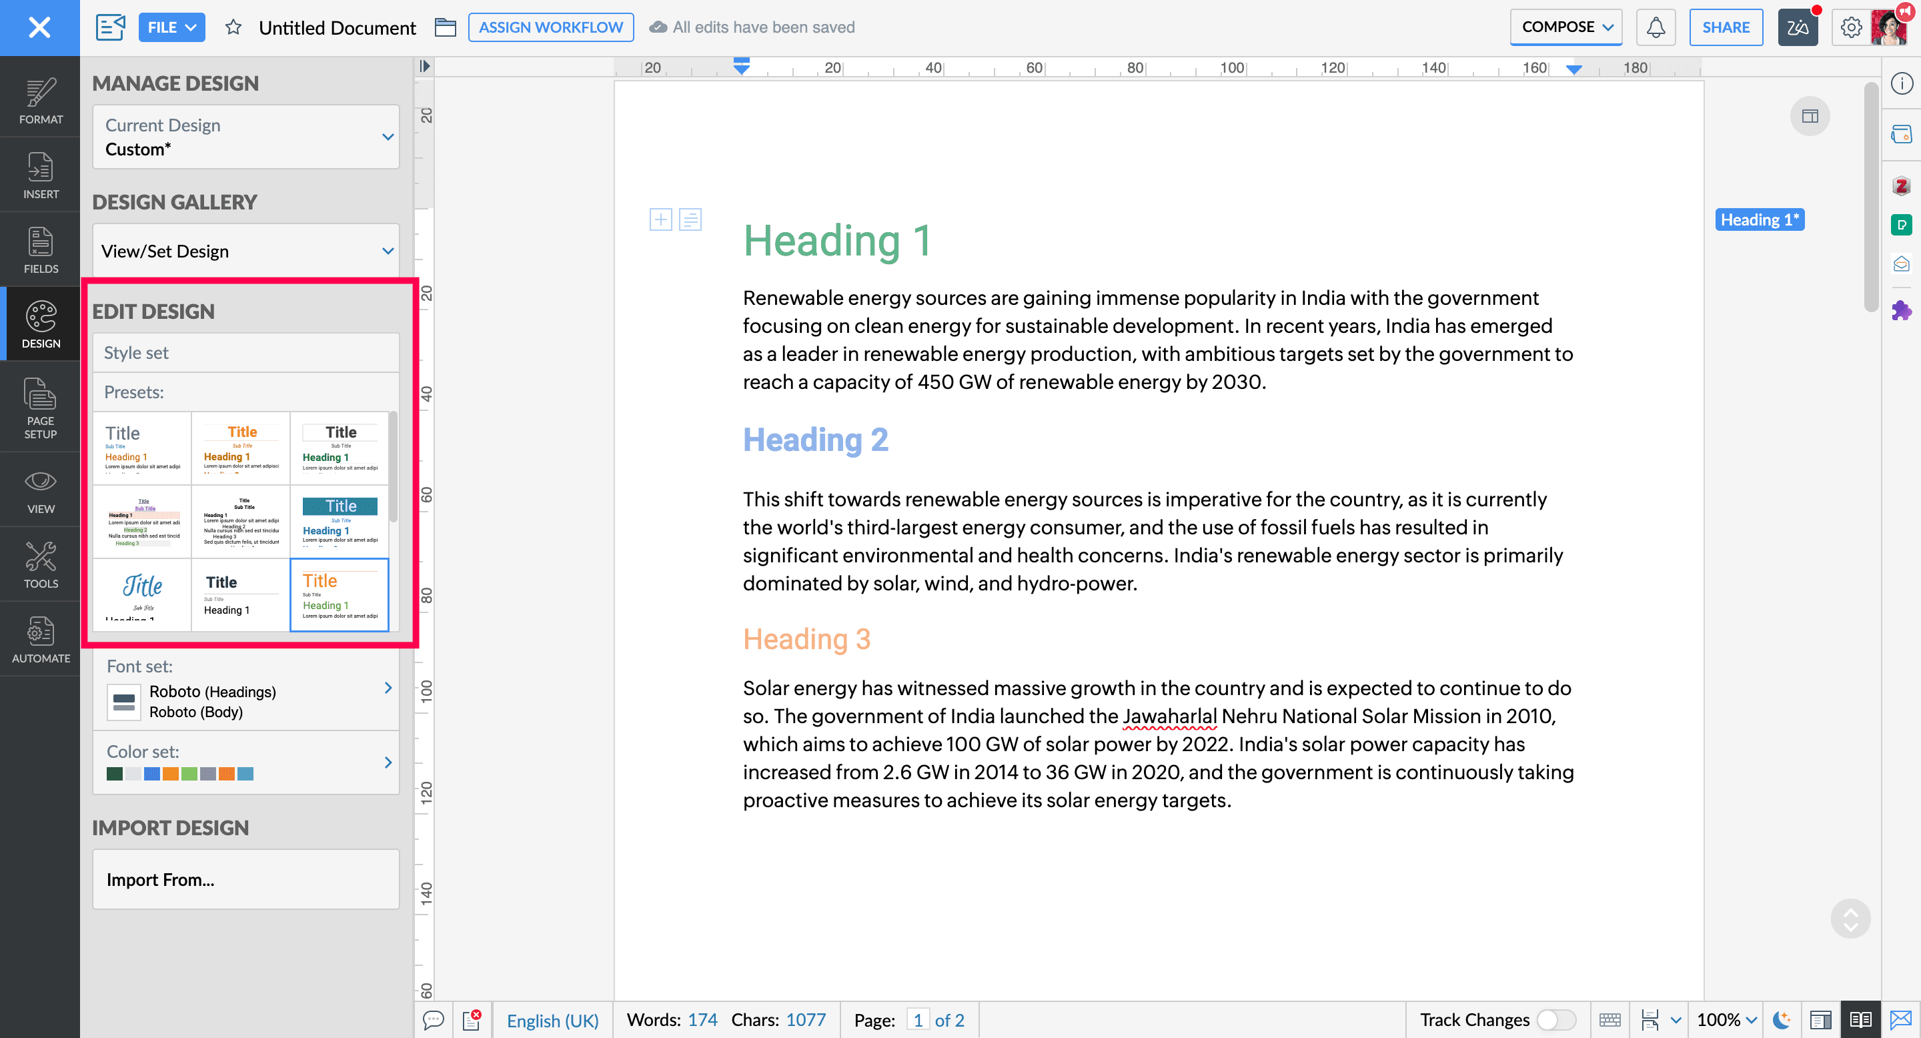Select the preset with orange Title

click(240, 448)
